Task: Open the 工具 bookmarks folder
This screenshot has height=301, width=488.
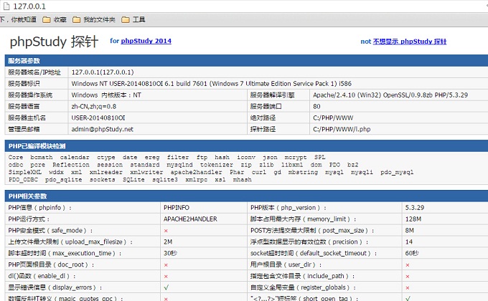Action: point(133,19)
